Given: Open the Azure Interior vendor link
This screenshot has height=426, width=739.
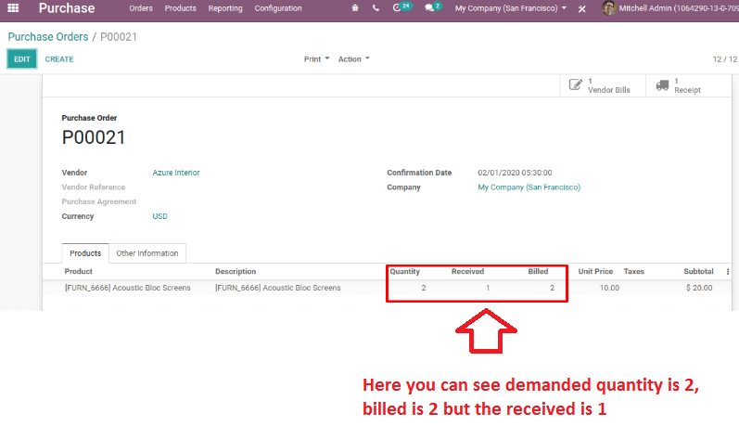Looking at the screenshot, I should (x=176, y=173).
